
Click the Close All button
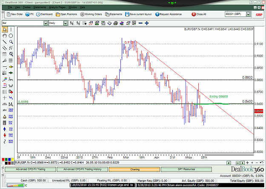[199, 14]
